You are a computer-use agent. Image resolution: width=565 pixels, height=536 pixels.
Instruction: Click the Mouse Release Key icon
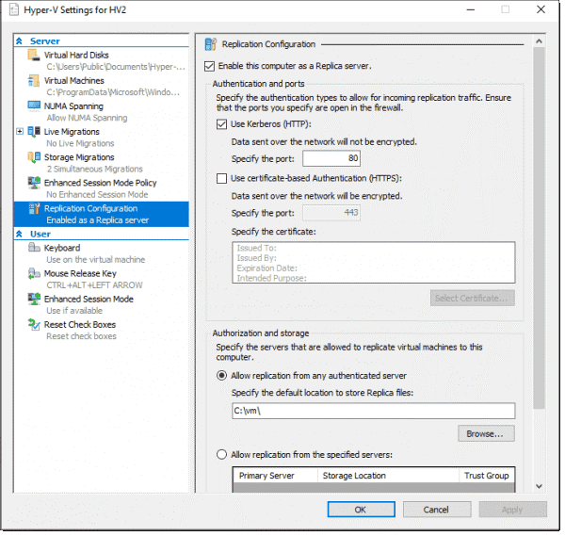[x=34, y=273]
